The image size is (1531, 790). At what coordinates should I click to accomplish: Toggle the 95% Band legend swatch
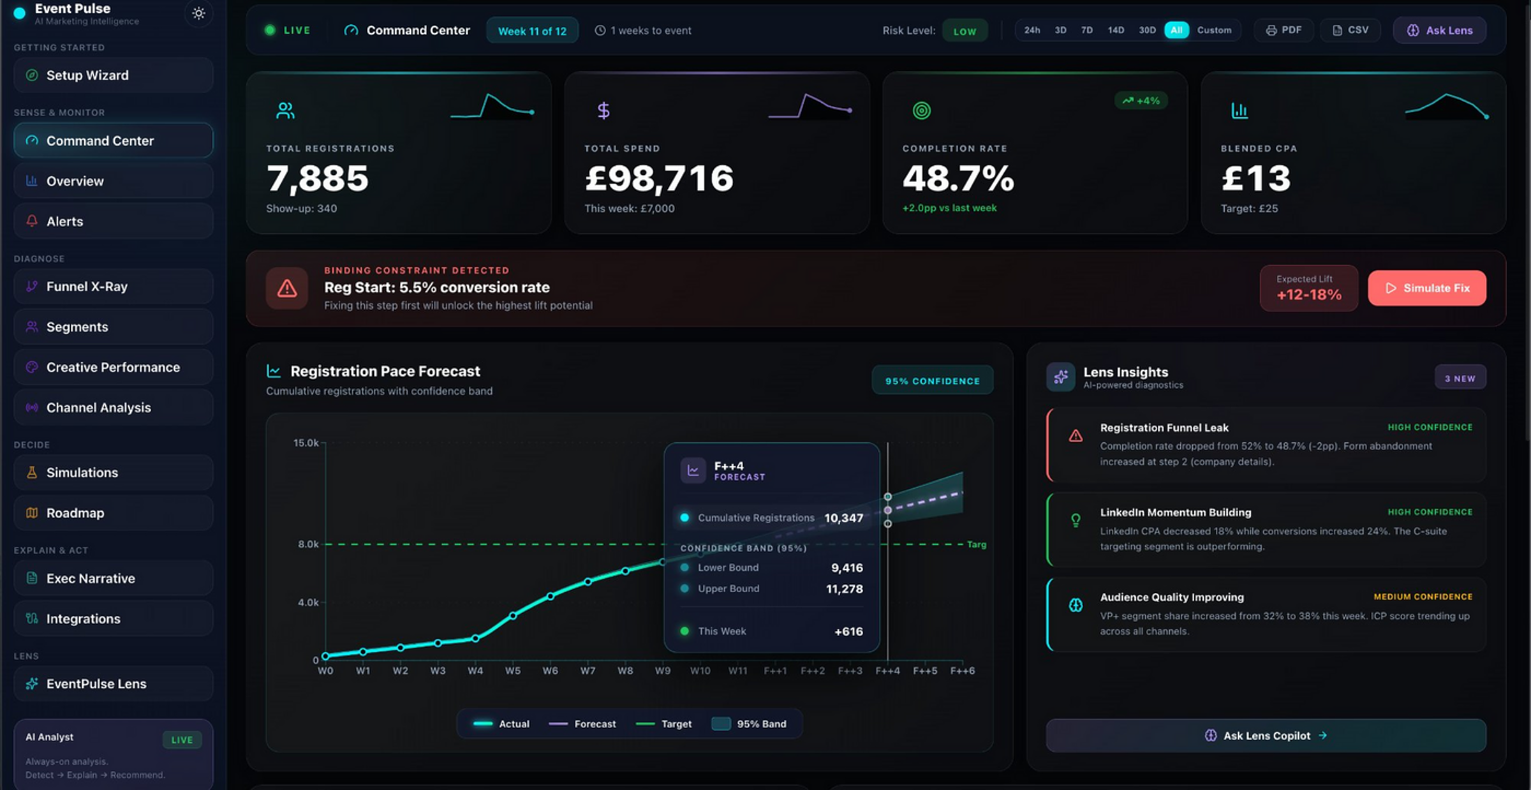721,724
